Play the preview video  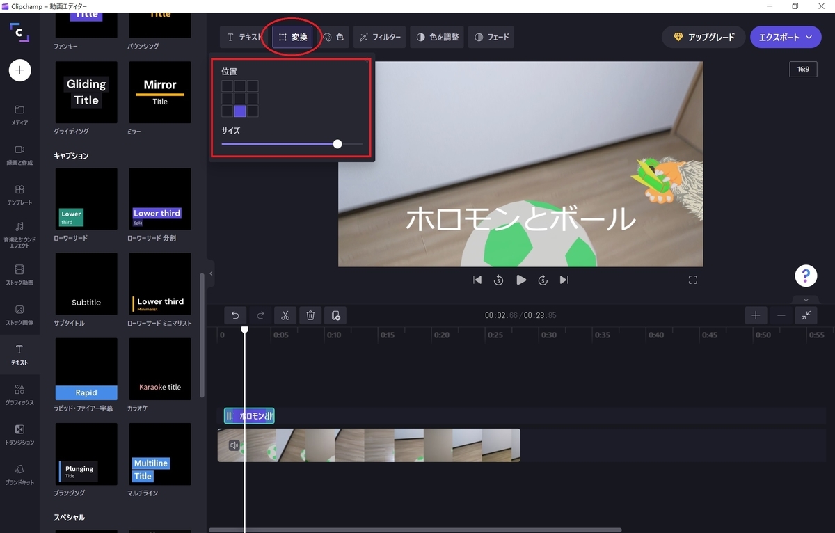[521, 280]
